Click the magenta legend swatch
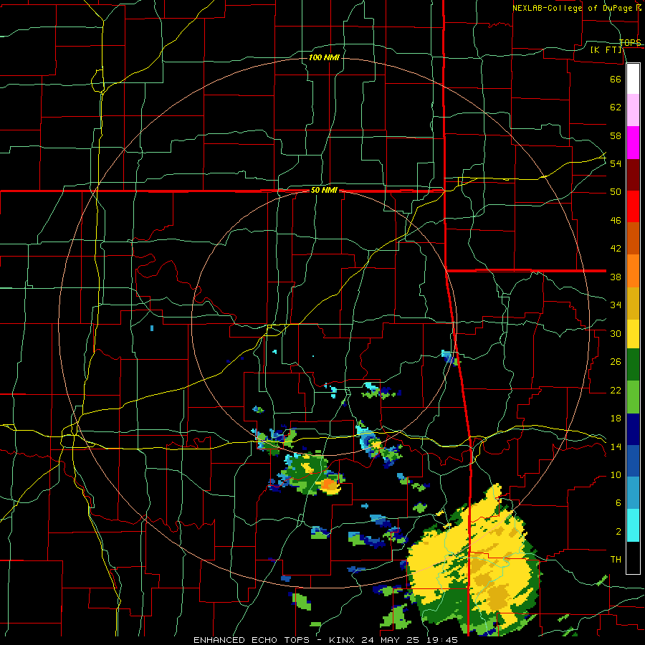This screenshot has height=645, width=645. (633, 143)
